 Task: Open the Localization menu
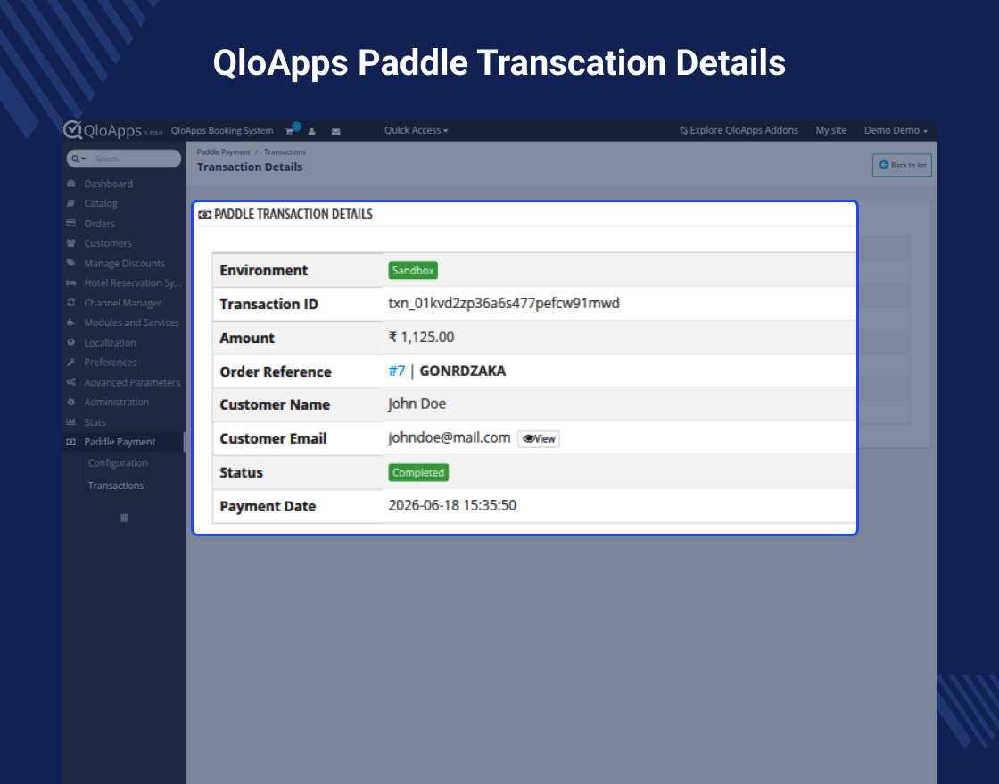[110, 342]
